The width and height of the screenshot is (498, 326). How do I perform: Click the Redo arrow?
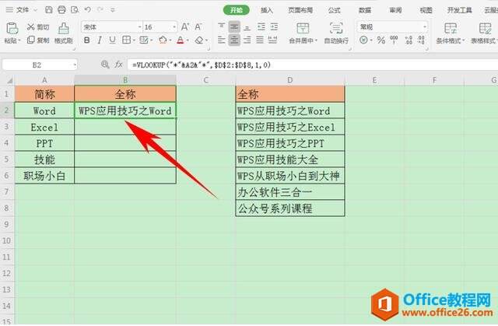pyautogui.click(x=100, y=10)
